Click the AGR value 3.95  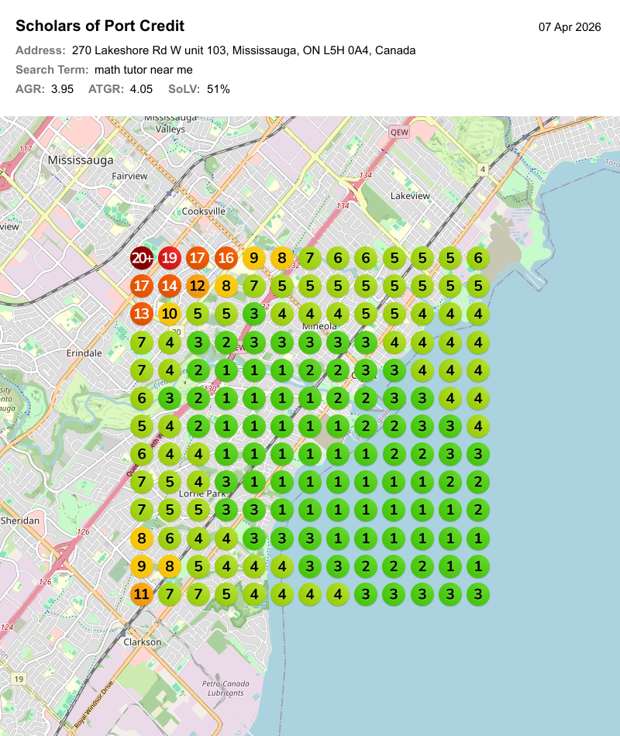[62, 89]
